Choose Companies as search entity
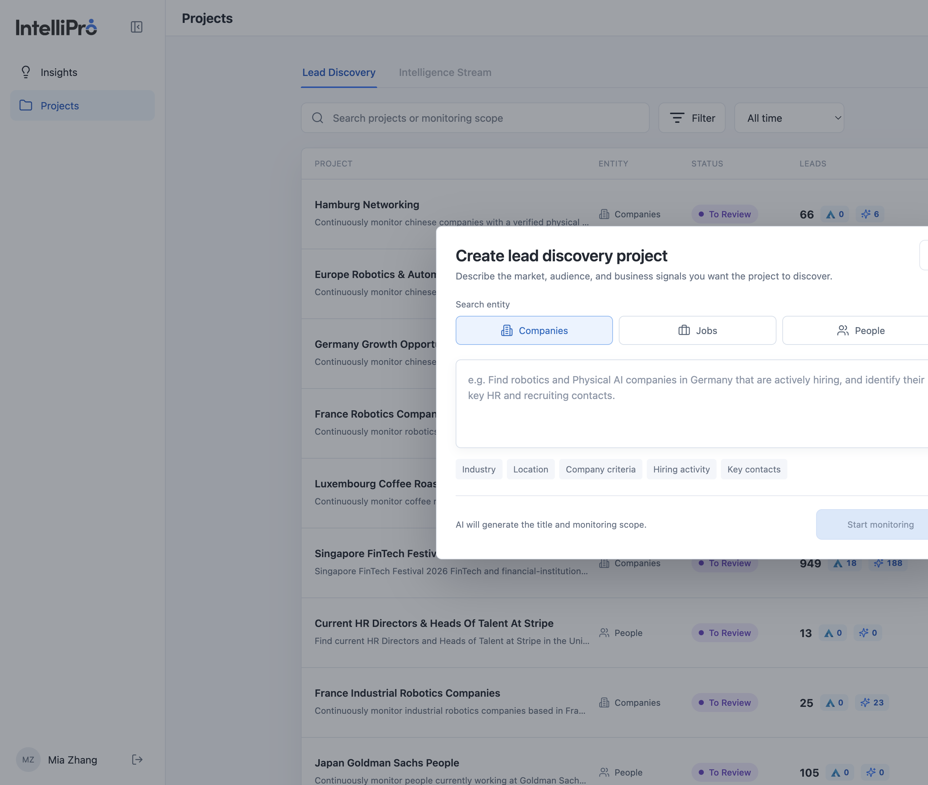Viewport: 928px width, 785px height. [x=534, y=331]
